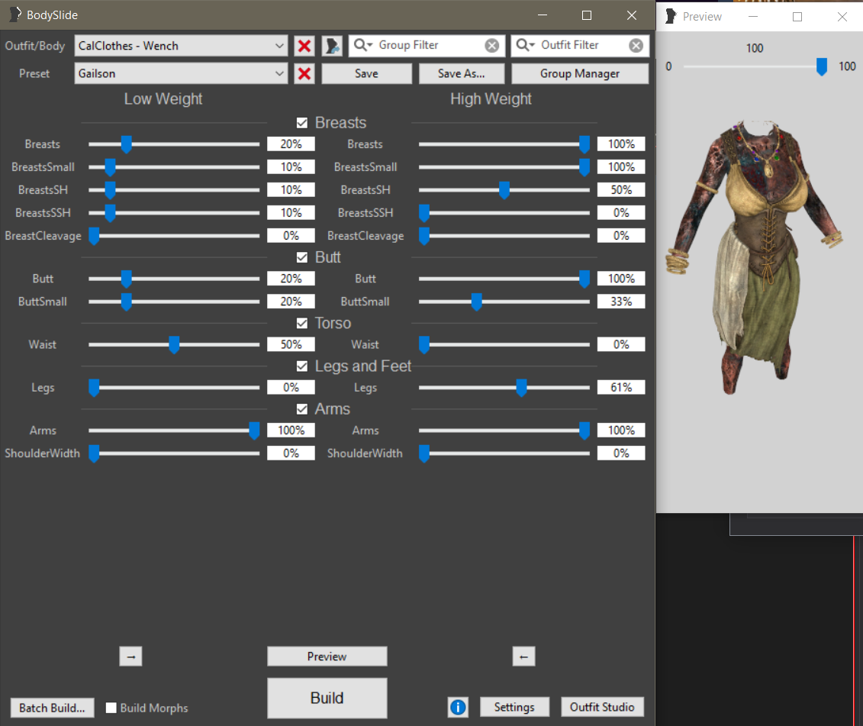863x726 pixels.
Task: Delete the selected outfit with the red X
Action: (x=304, y=46)
